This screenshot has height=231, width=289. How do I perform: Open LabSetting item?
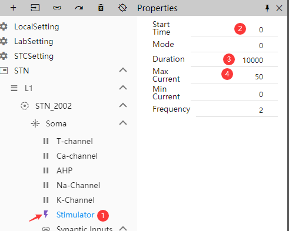34,42
